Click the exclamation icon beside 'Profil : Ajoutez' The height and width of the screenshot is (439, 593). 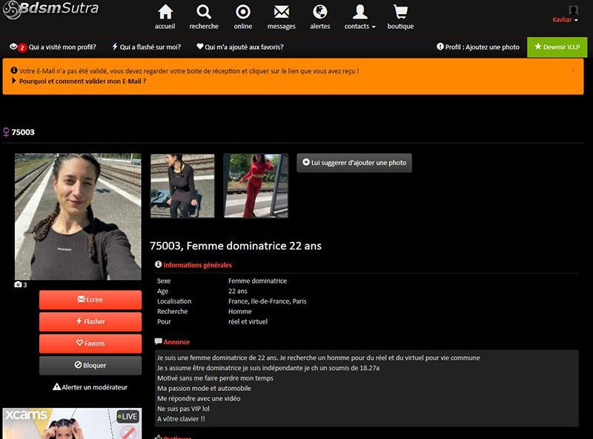pos(440,47)
